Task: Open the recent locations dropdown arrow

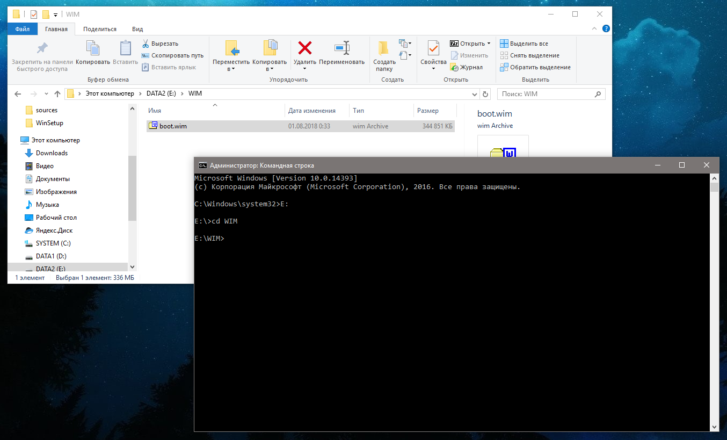Action: click(46, 94)
